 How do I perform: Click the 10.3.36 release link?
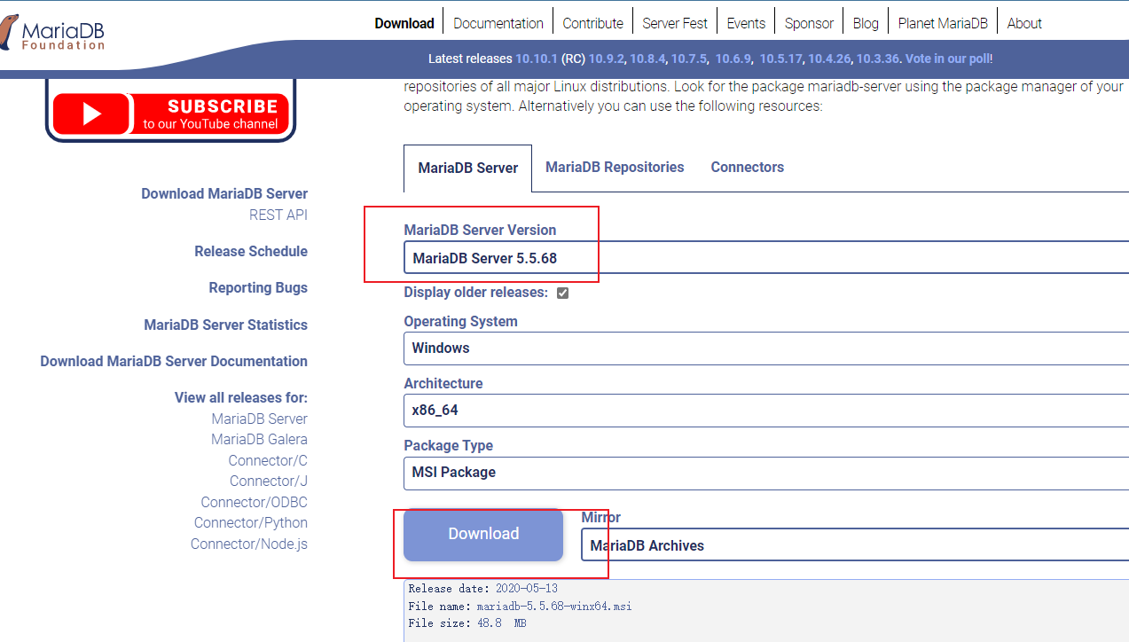coord(877,59)
